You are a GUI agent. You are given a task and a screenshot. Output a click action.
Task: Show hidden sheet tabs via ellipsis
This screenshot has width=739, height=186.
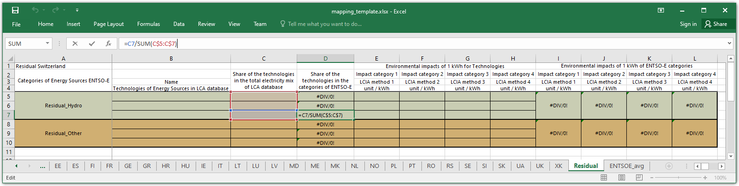pyautogui.click(x=43, y=166)
